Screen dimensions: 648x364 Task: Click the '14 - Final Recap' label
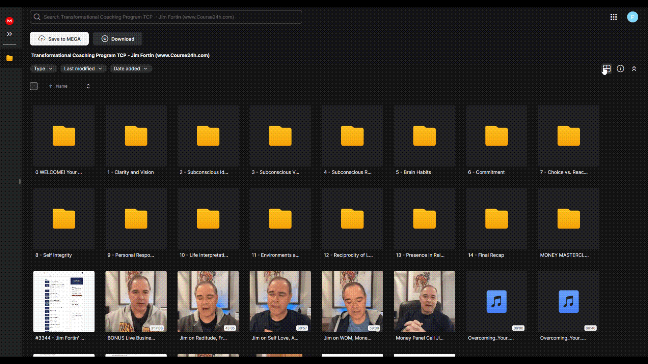coord(486,255)
